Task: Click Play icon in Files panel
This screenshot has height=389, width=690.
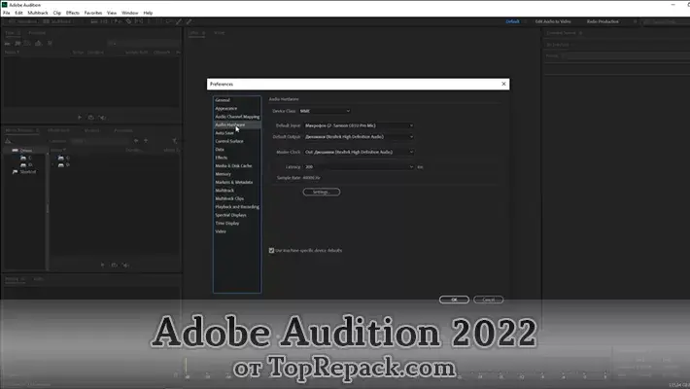Action: pyautogui.click(x=80, y=118)
